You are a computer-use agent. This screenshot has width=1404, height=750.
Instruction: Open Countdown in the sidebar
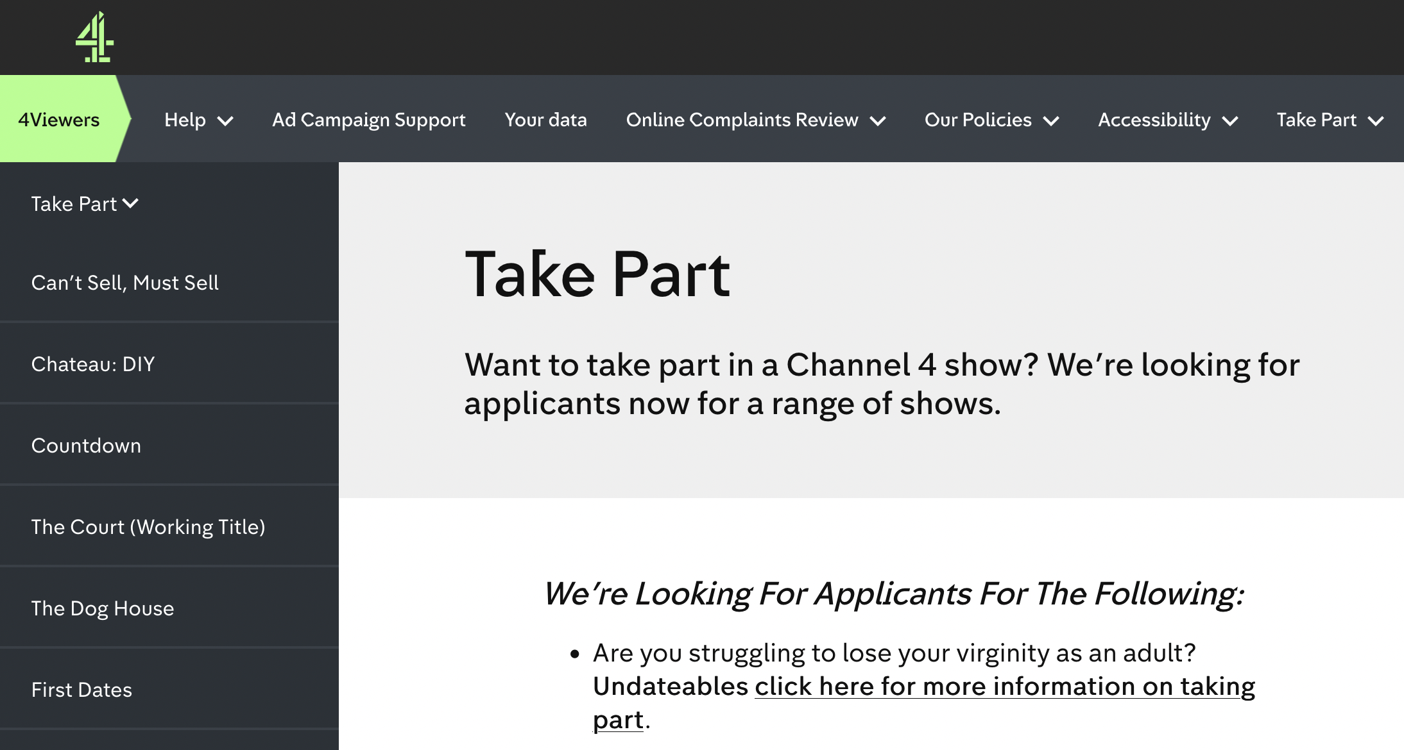click(86, 446)
